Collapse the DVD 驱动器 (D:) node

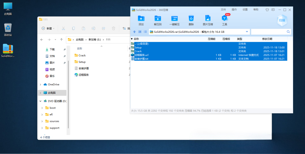tap(40, 101)
